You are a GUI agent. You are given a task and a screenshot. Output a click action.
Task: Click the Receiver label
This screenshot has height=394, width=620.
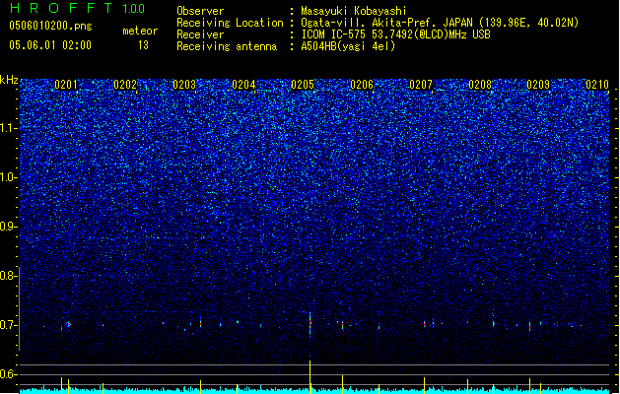200,34
